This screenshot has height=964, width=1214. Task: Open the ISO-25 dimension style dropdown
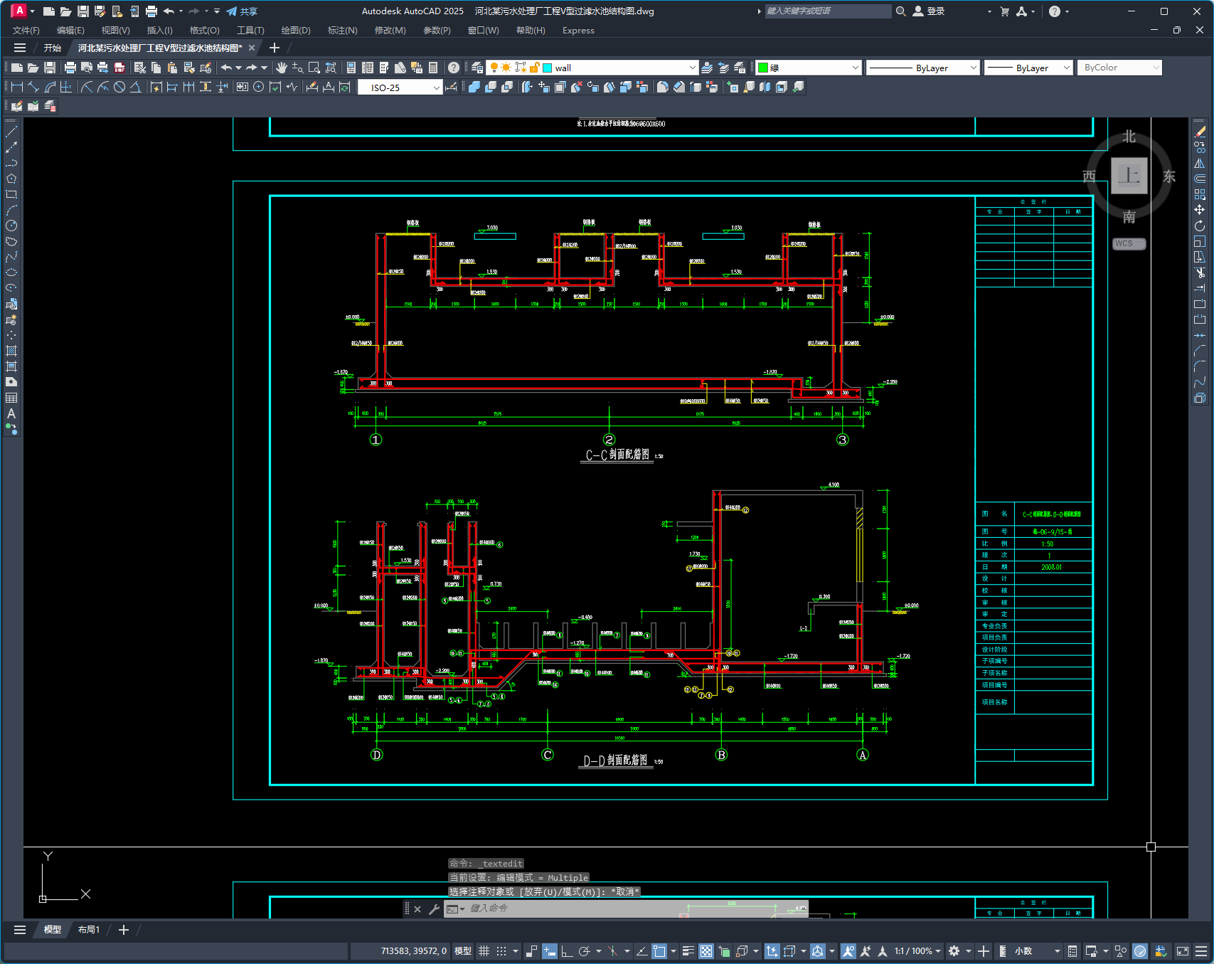tap(400, 88)
